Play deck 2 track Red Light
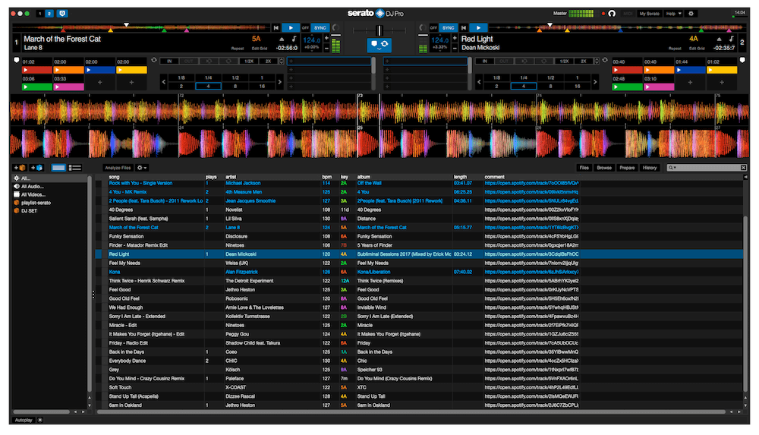 coord(478,28)
